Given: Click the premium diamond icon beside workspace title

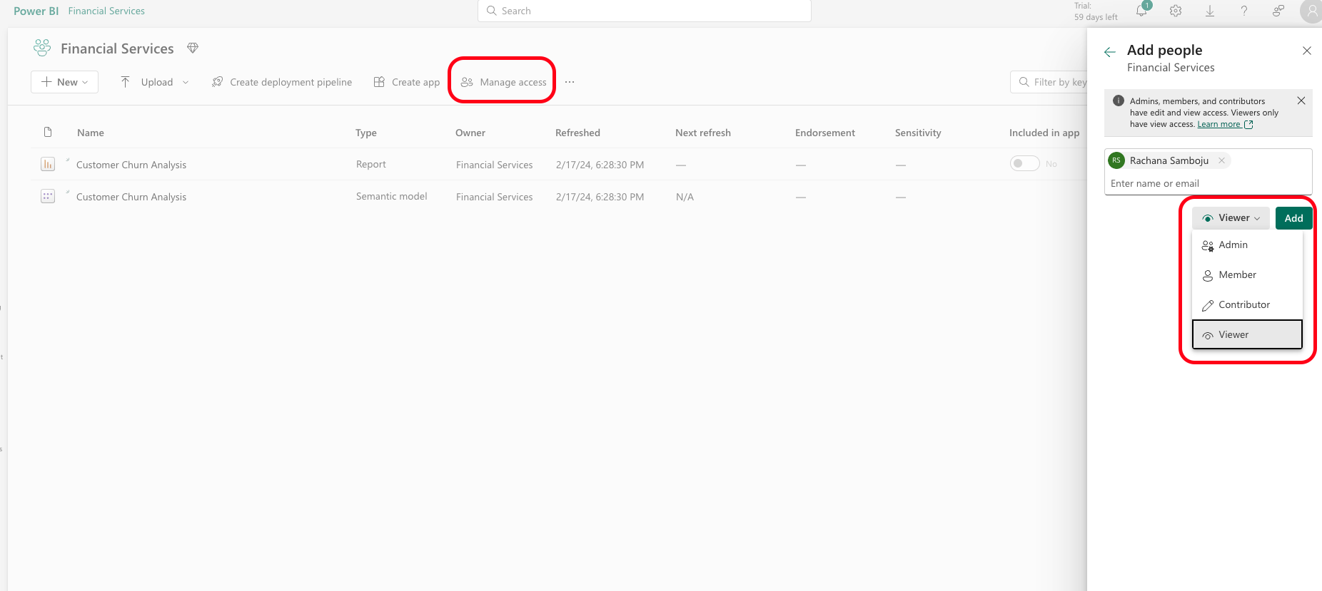Looking at the screenshot, I should pyautogui.click(x=193, y=48).
